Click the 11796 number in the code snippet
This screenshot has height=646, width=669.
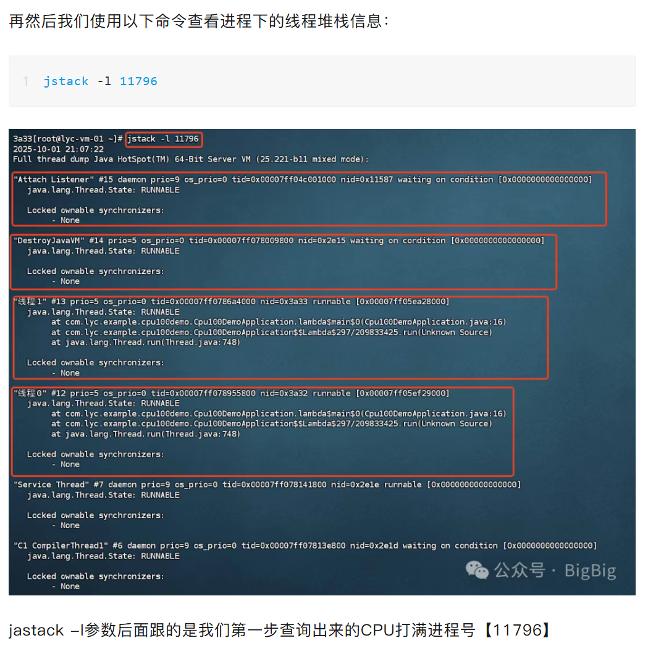click(138, 81)
